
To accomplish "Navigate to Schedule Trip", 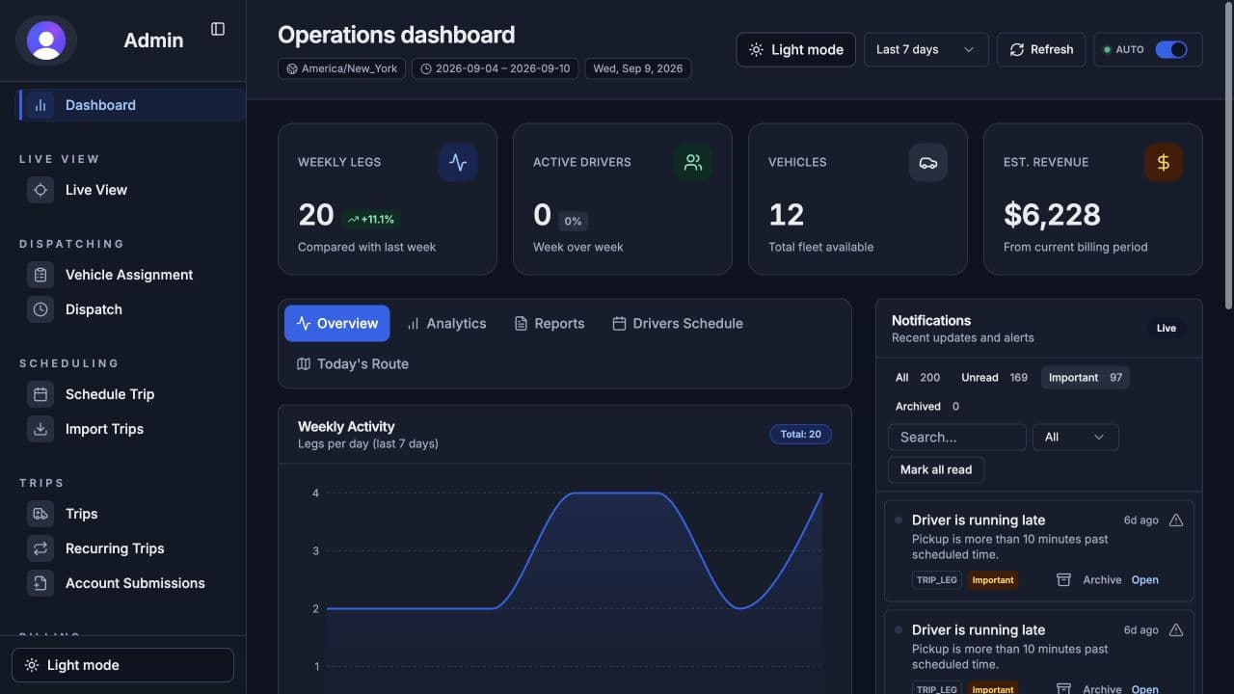I will point(110,394).
